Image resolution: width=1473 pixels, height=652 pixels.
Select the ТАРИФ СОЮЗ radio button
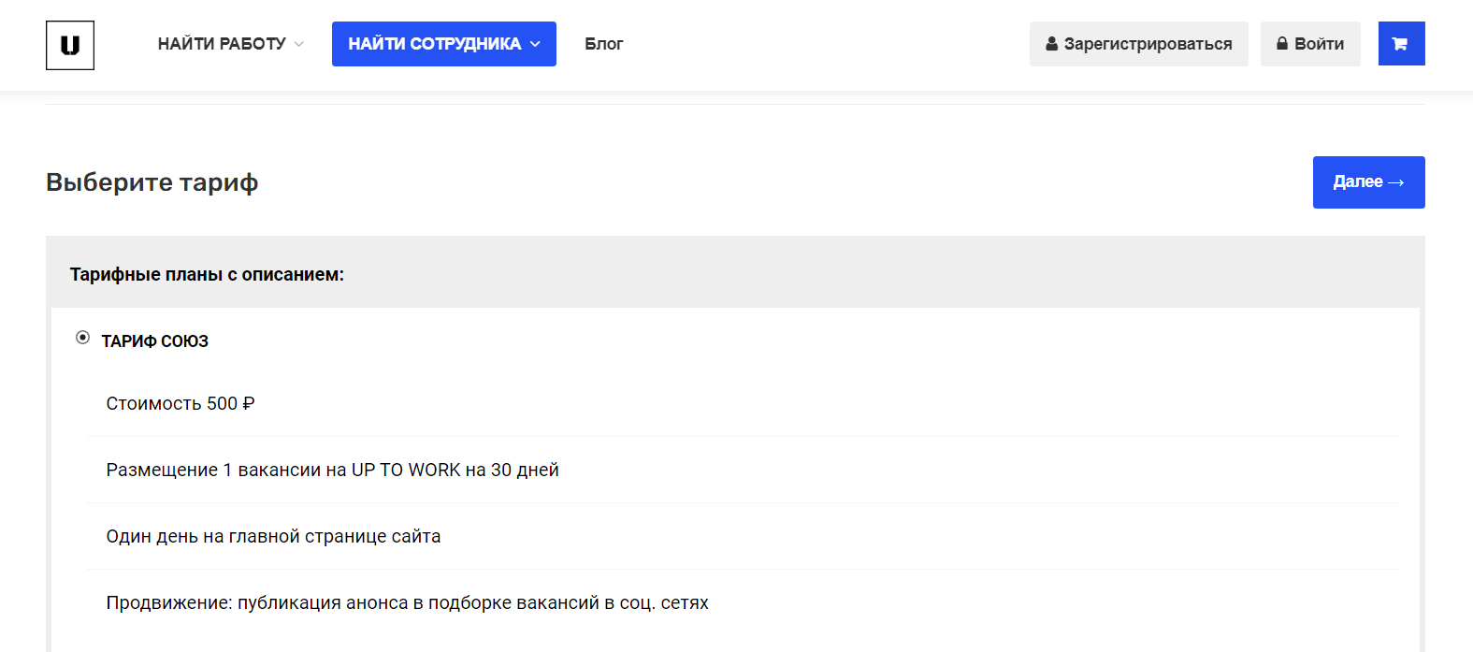83,338
